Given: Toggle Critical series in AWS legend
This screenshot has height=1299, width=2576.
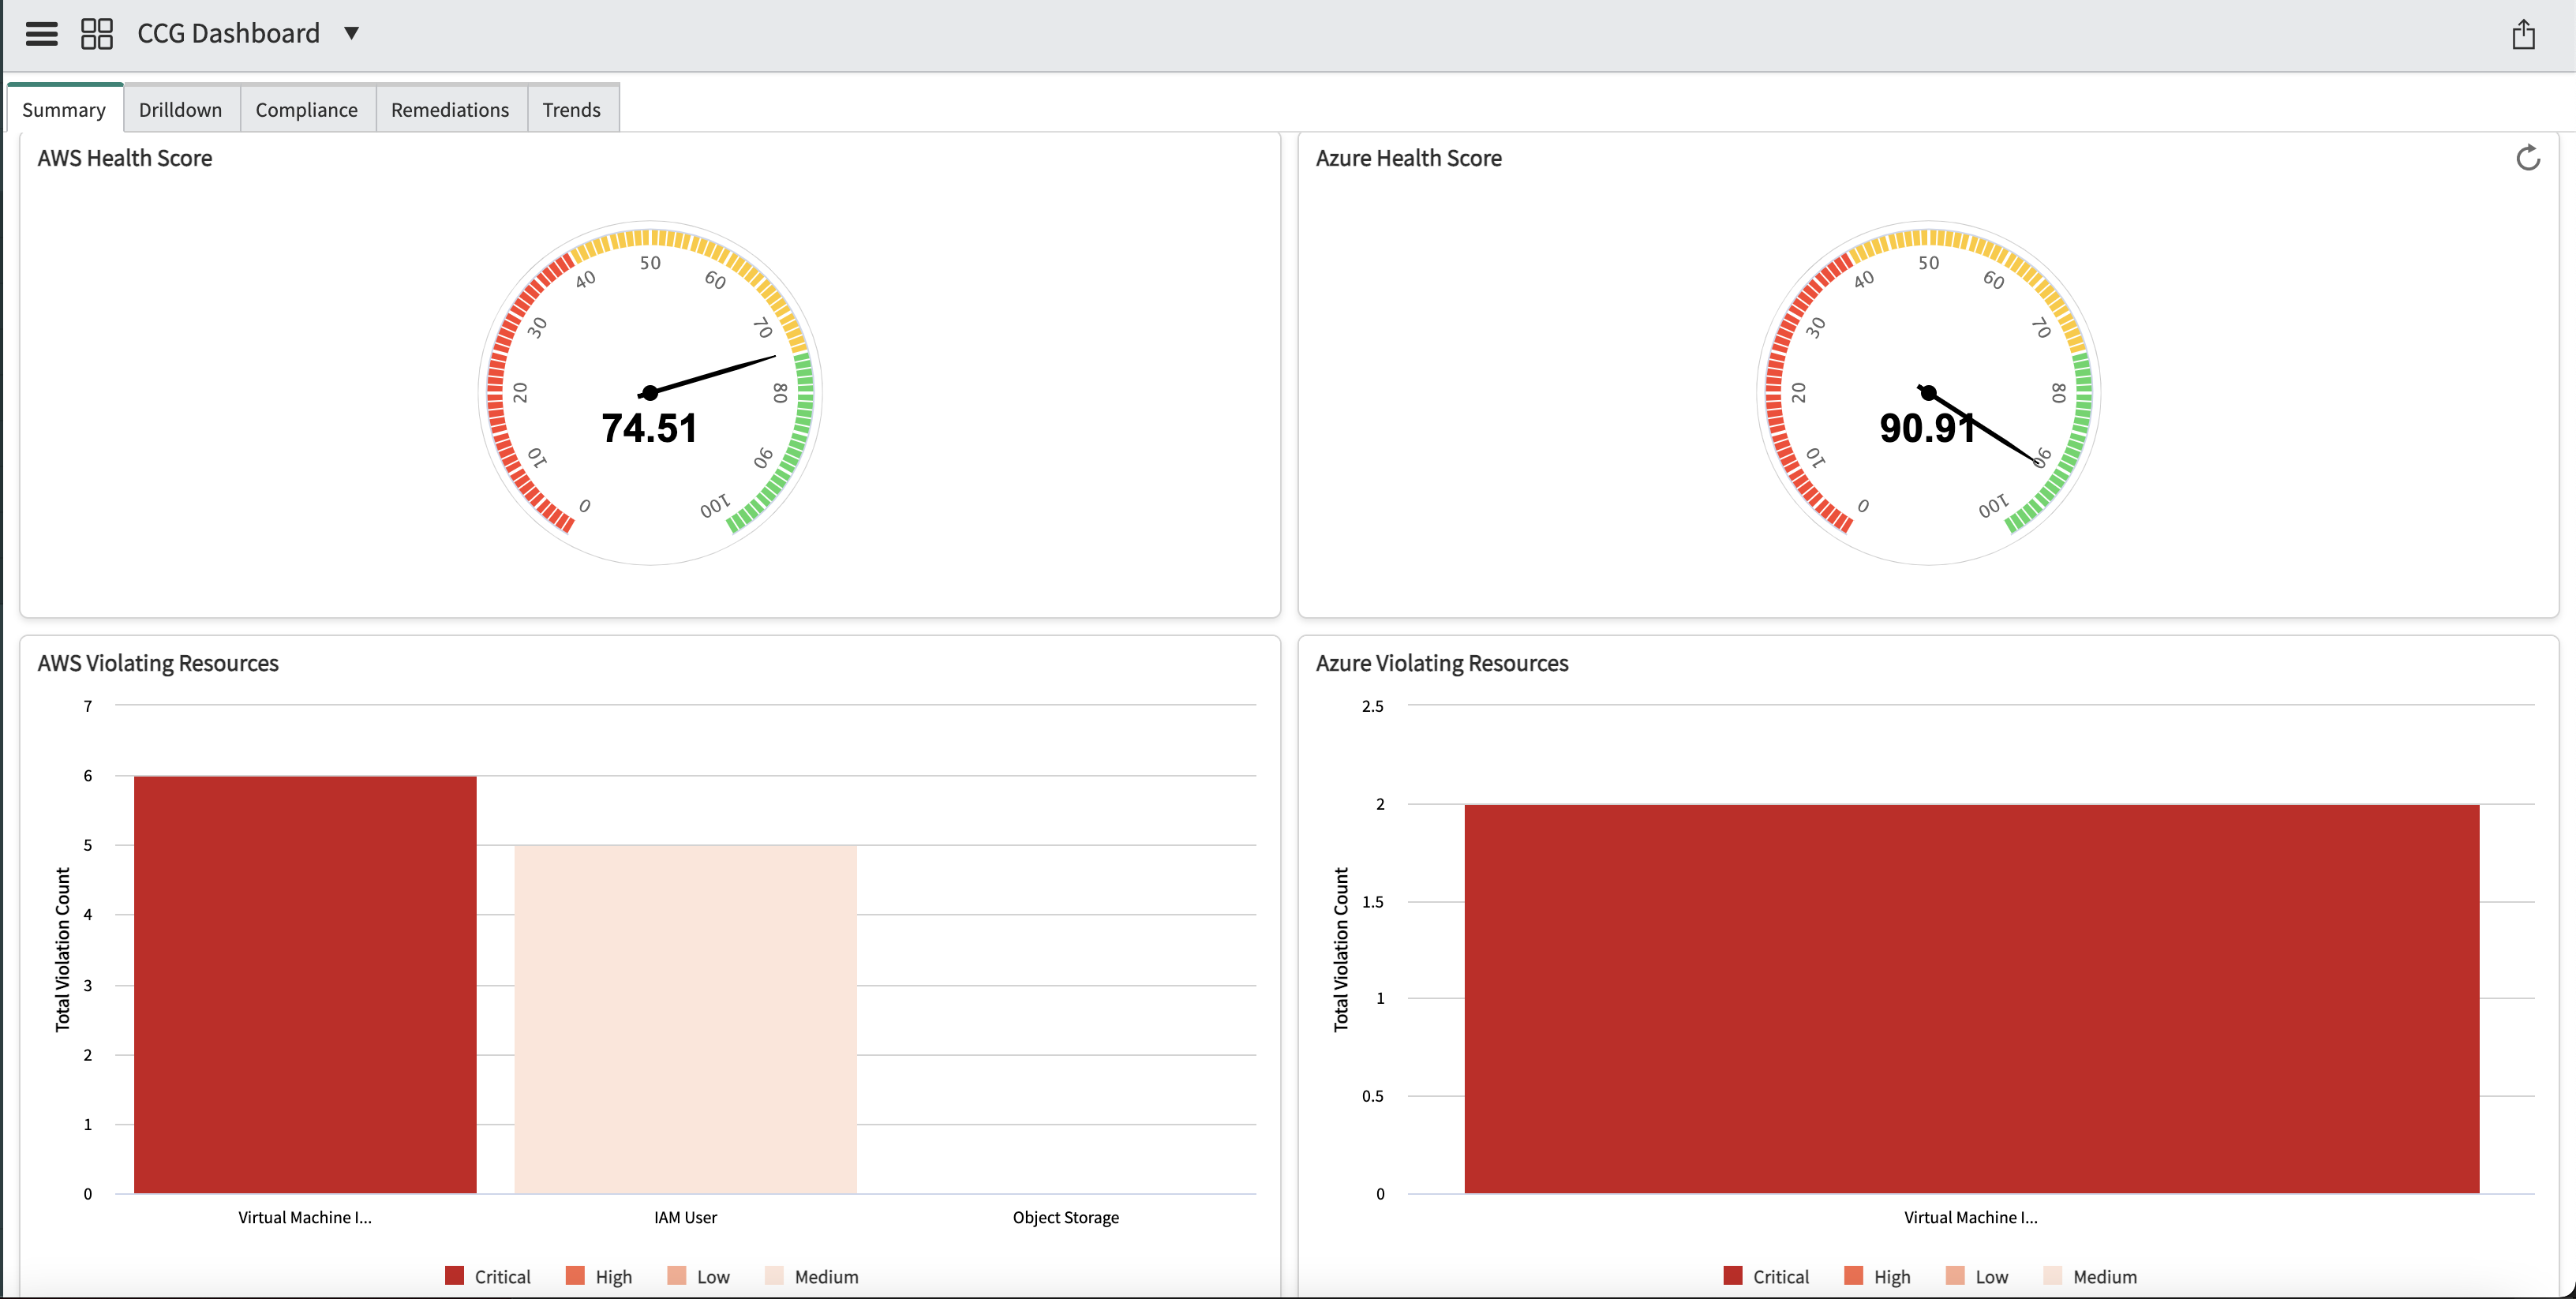Looking at the screenshot, I should tap(488, 1276).
